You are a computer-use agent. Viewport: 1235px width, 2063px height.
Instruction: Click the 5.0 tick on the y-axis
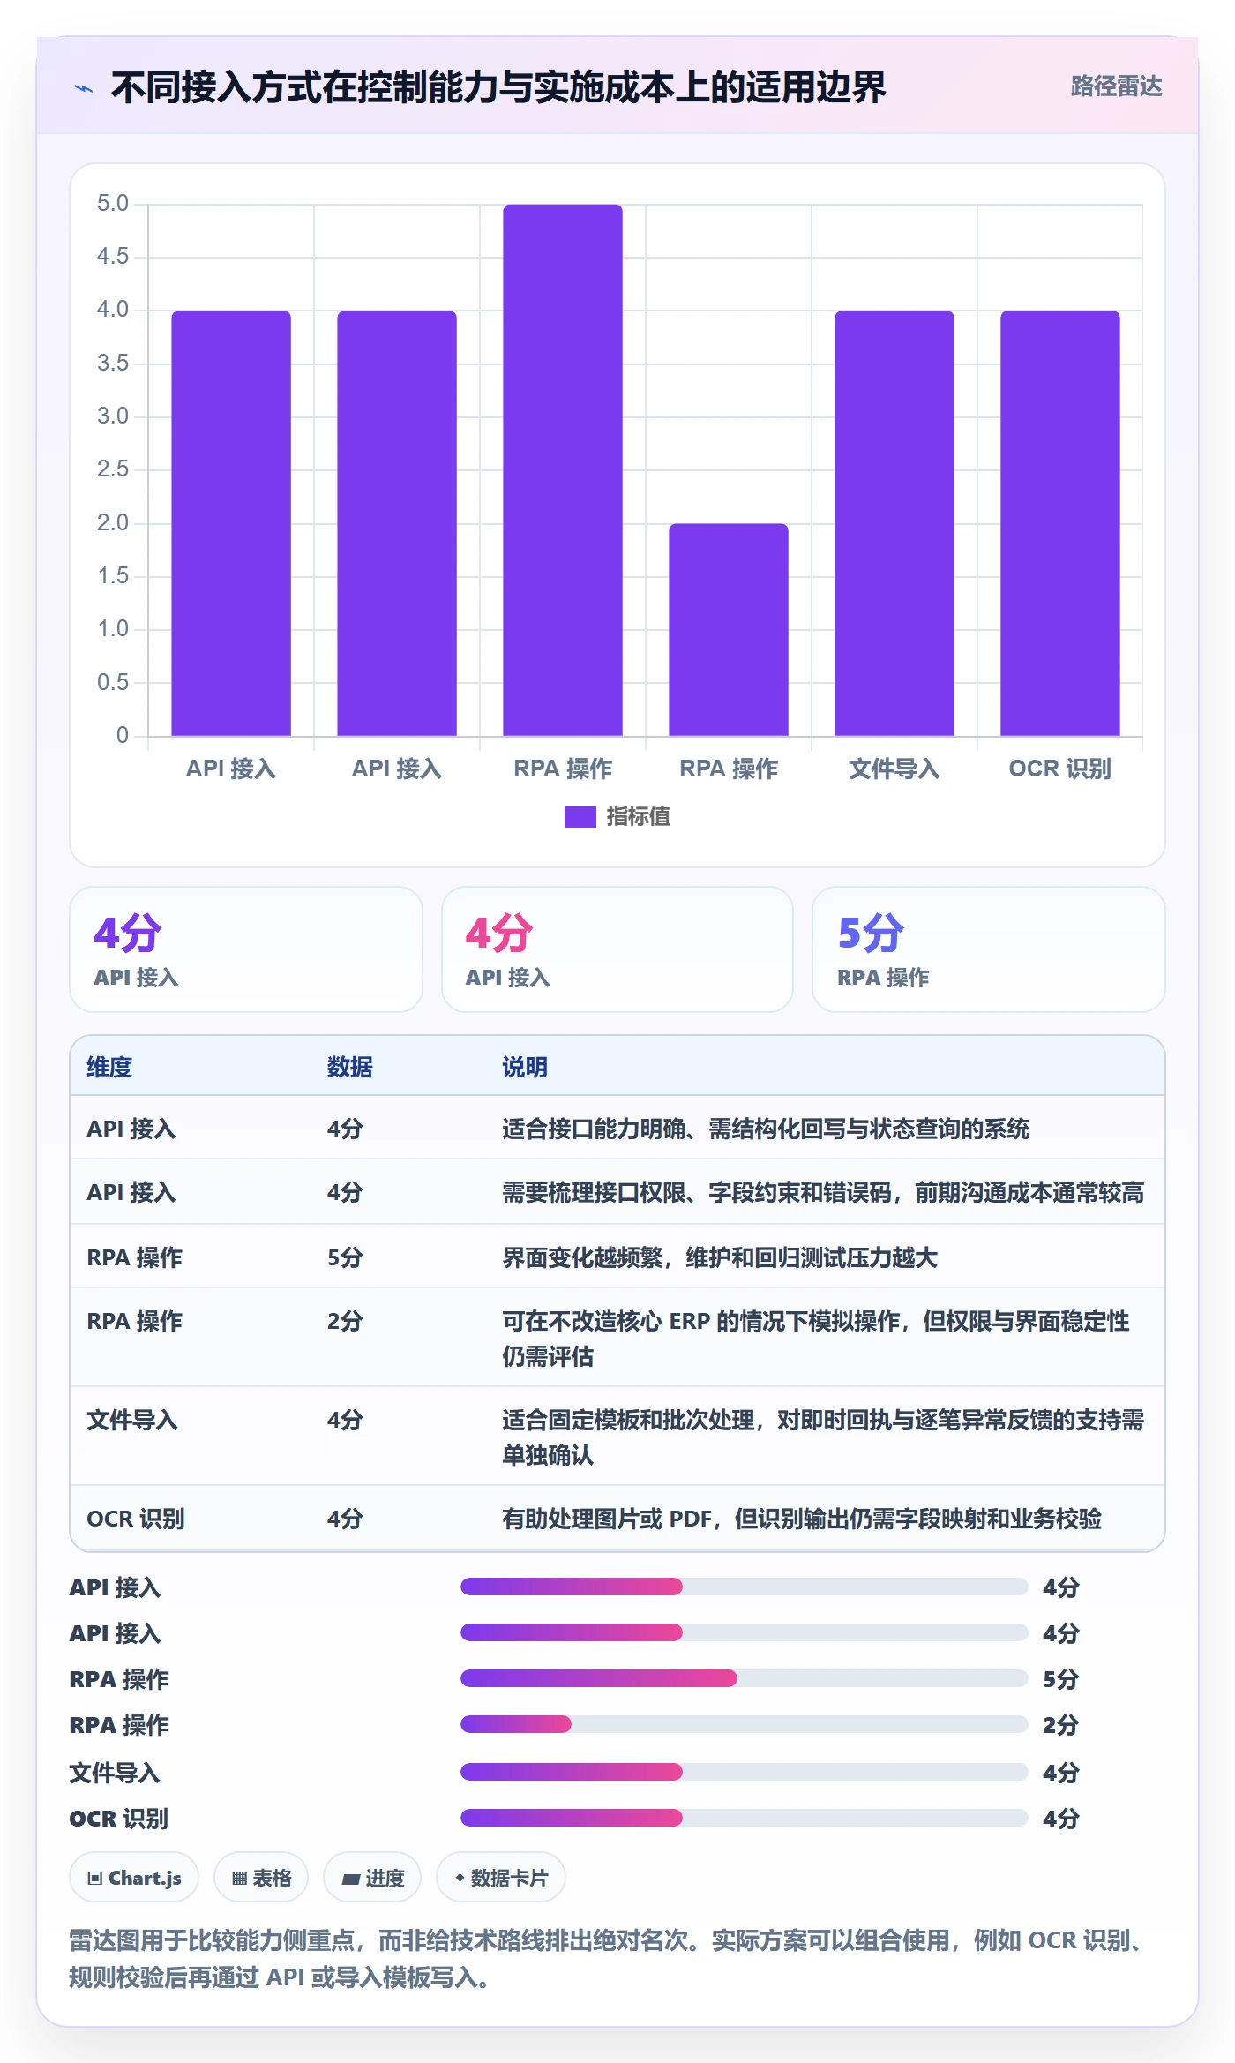click(x=113, y=204)
